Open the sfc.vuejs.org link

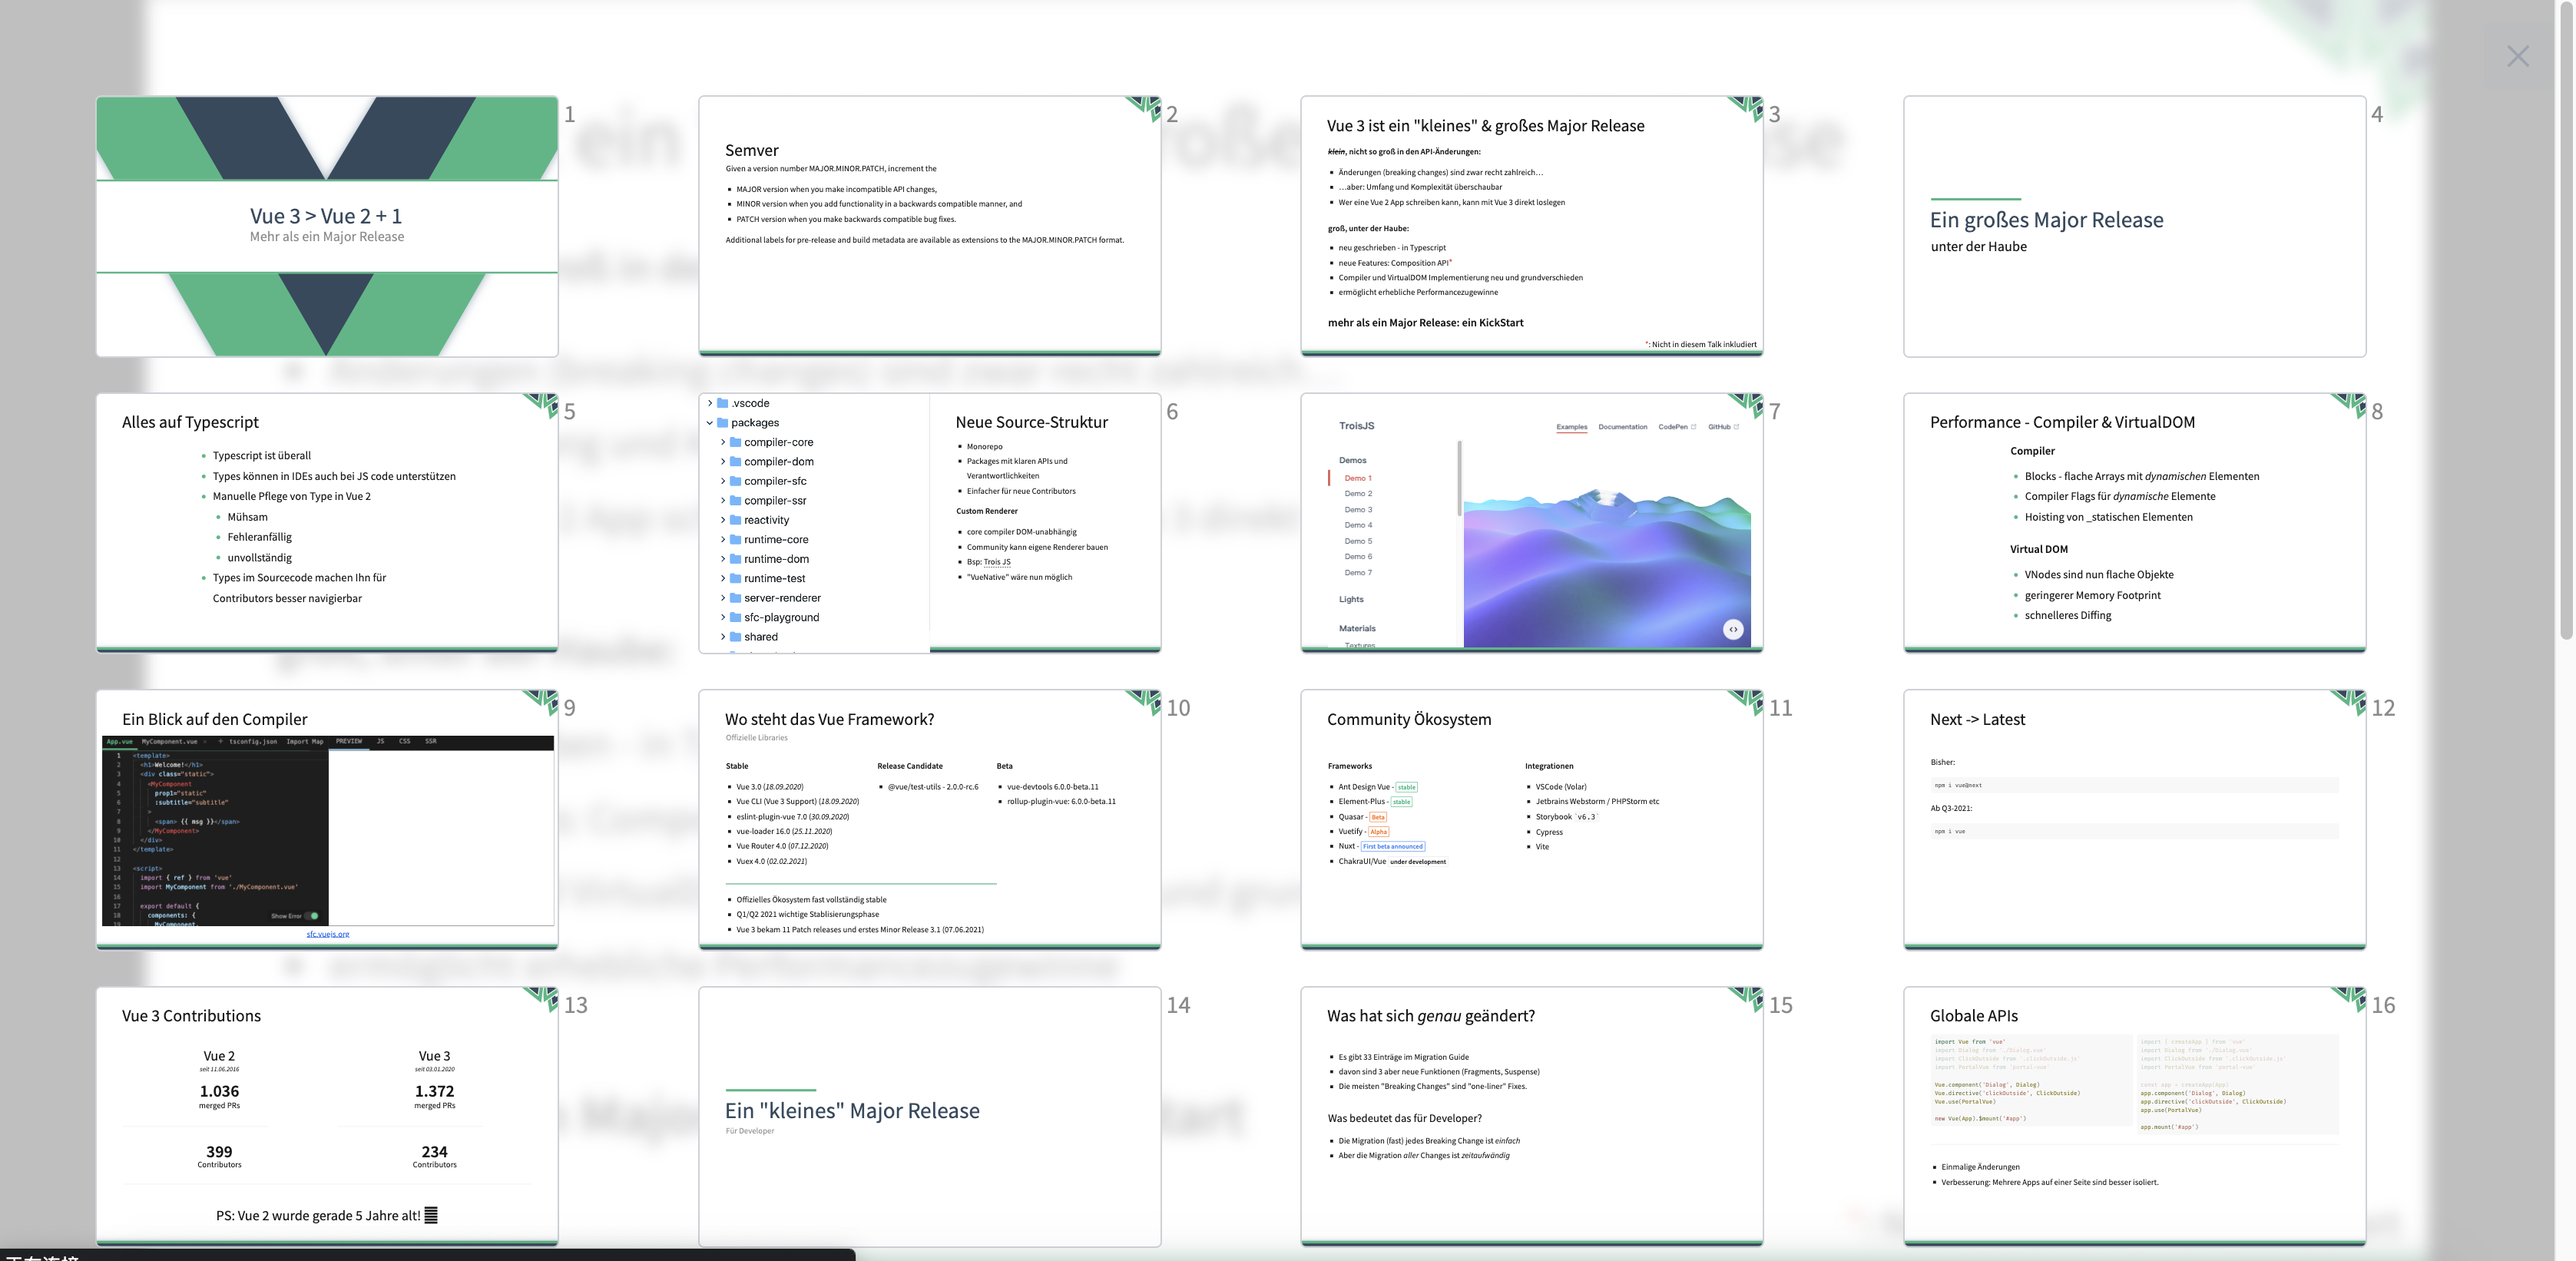coord(327,934)
